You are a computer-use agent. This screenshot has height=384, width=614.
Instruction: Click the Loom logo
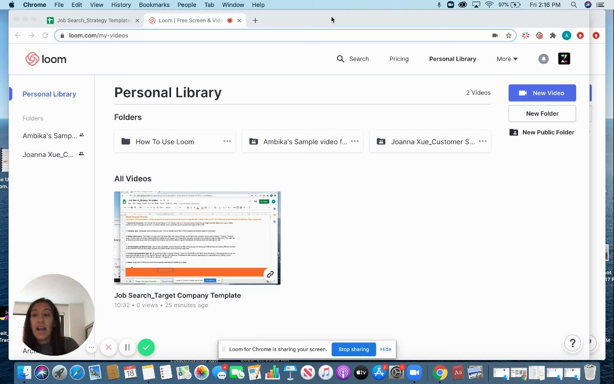[46, 59]
